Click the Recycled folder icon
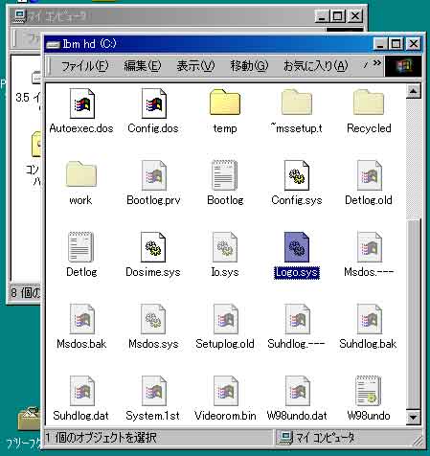Screen dimensions: 430x456 point(369,103)
